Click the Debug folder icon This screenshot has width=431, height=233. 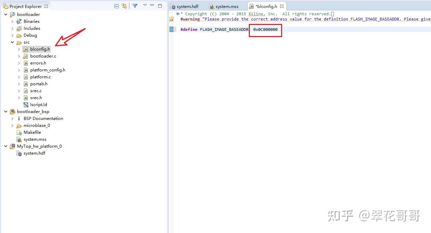(19, 35)
